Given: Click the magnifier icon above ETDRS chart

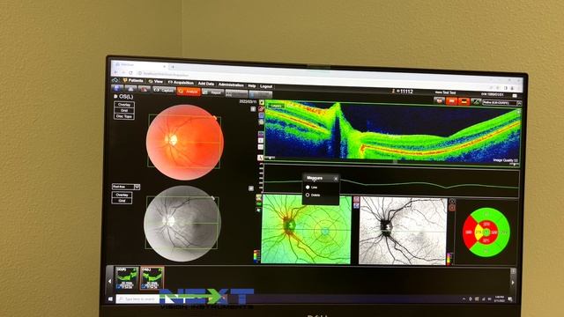Looking at the screenshot, I should [452, 202].
